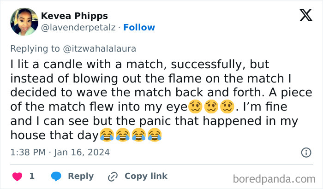This screenshot has width=323, height=189.
Task: Open the tweet info circle icon
Action: (x=305, y=152)
